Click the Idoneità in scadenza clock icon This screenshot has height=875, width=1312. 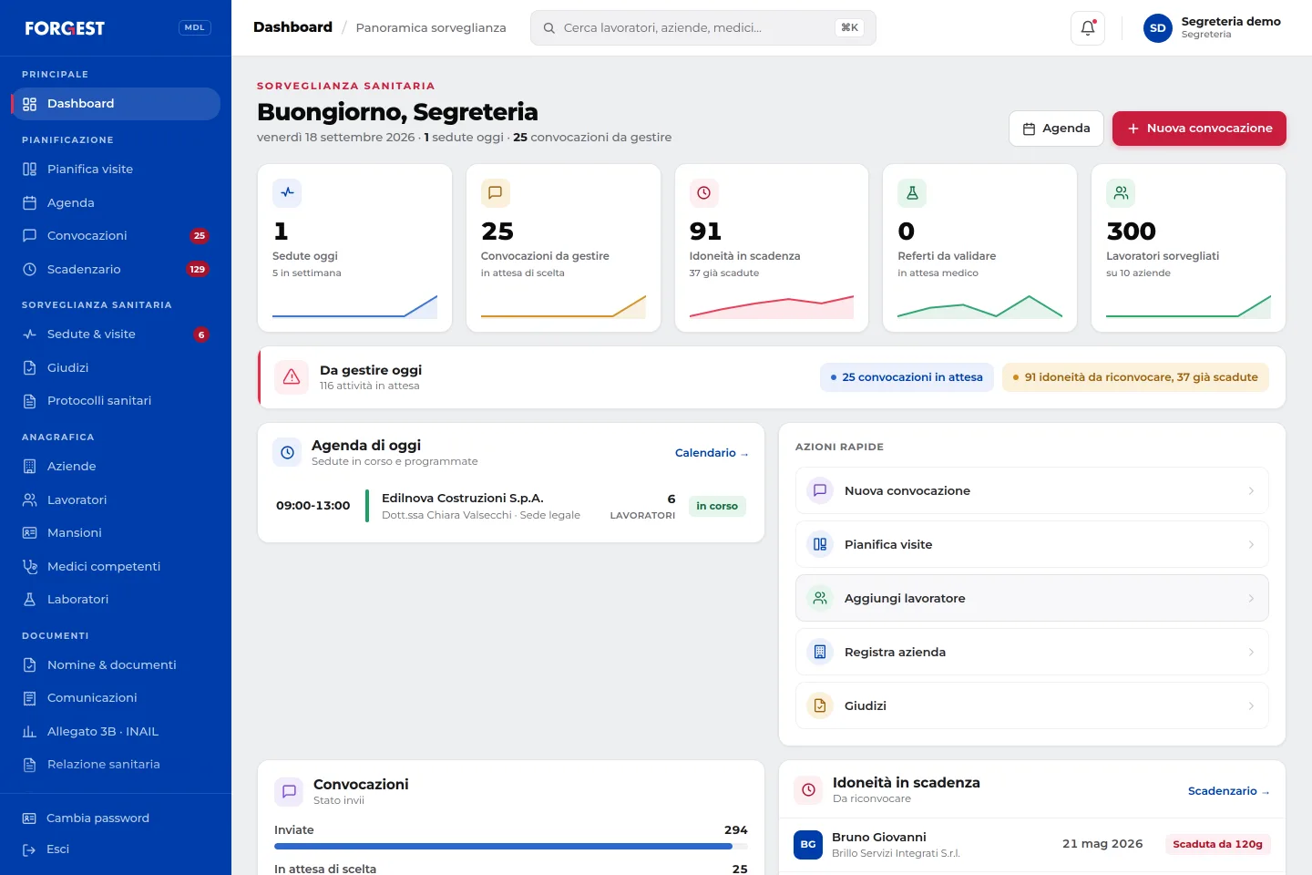704,192
